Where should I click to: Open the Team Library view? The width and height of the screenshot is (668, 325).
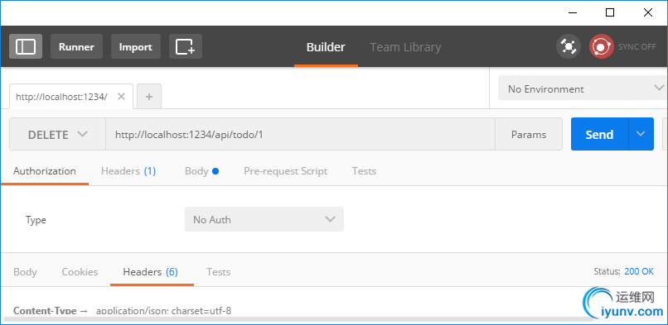[405, 47]
